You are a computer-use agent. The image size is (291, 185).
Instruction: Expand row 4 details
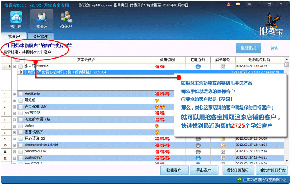15,107
